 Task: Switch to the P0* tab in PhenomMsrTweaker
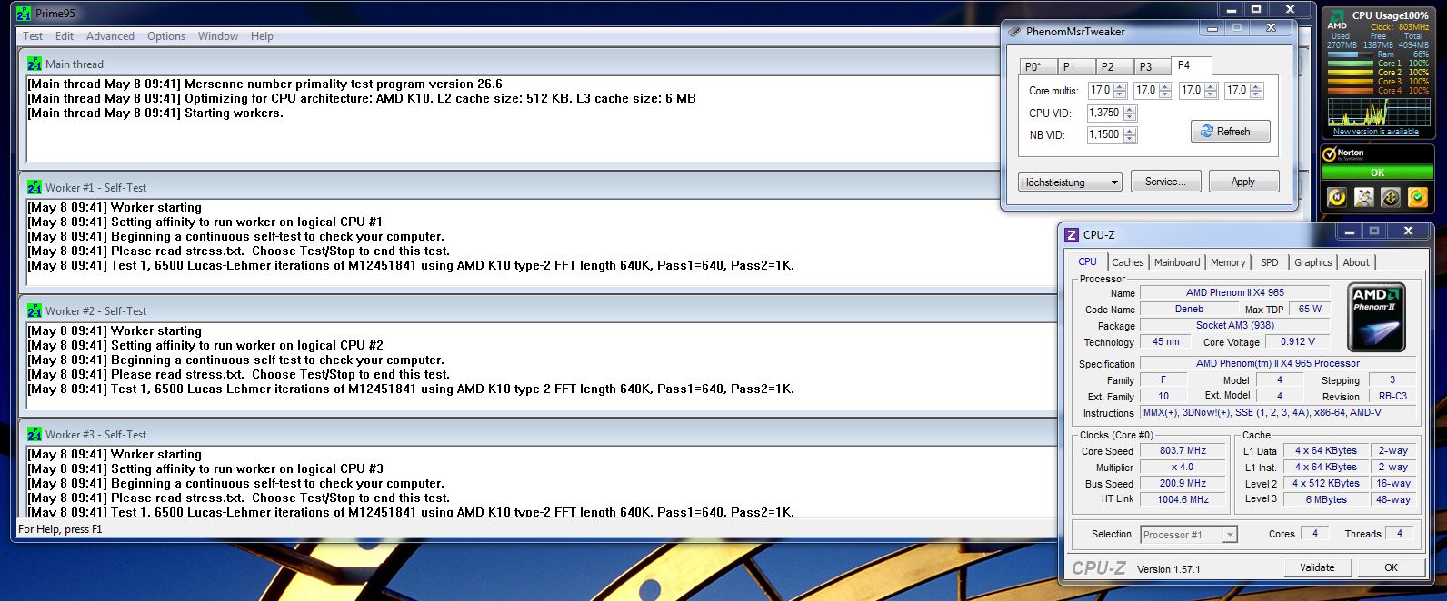click(1037, 66)
